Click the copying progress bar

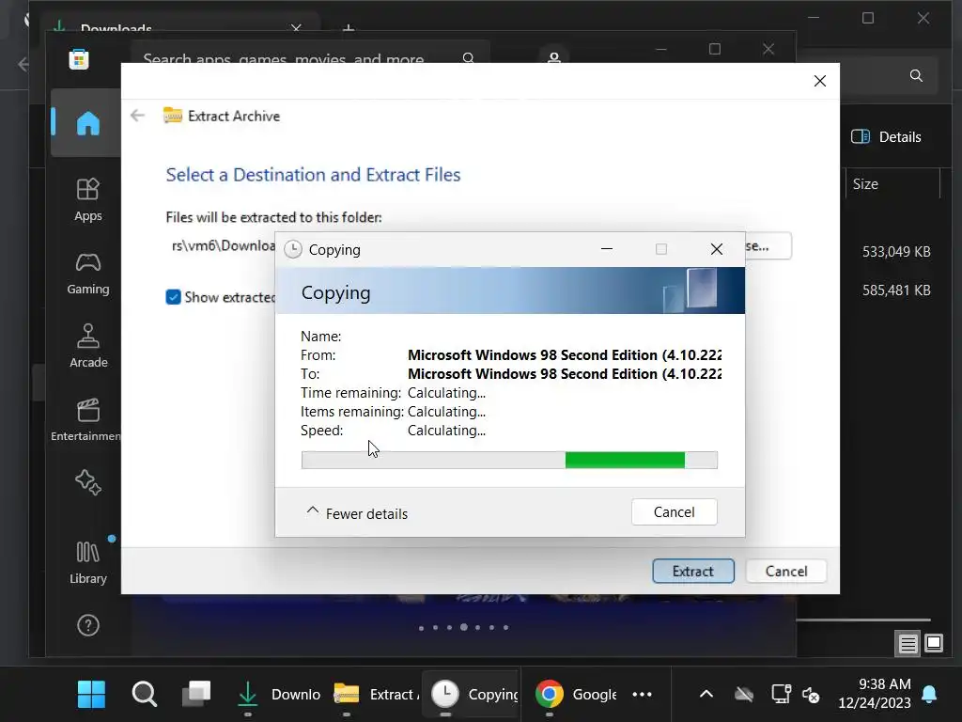[509, 460]
